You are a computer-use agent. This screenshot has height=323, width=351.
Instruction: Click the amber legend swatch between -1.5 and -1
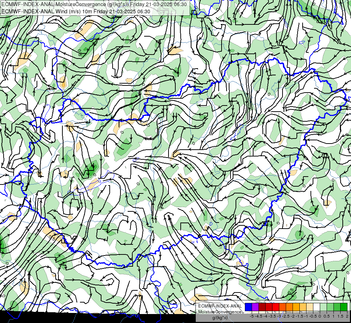[296, 307]
